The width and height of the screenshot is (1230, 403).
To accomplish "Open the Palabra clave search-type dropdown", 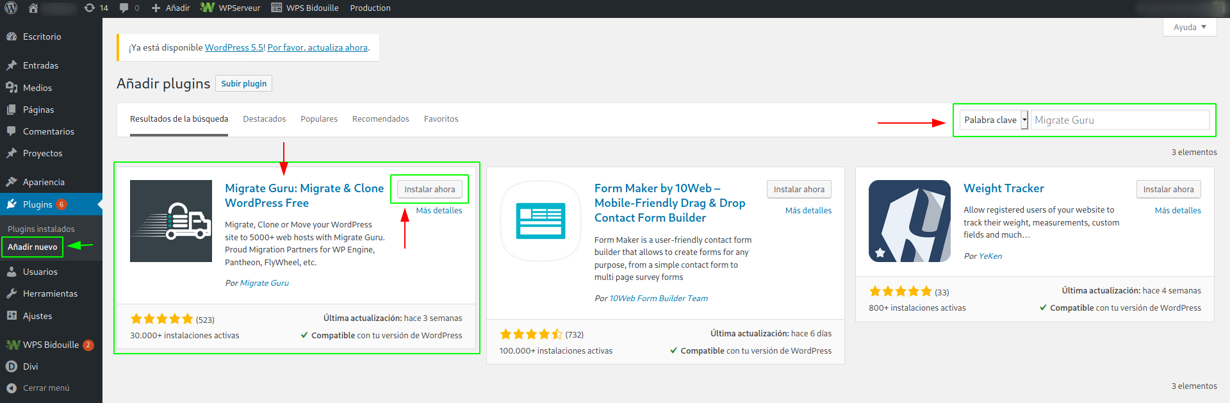I will click(x=994, y=120).
